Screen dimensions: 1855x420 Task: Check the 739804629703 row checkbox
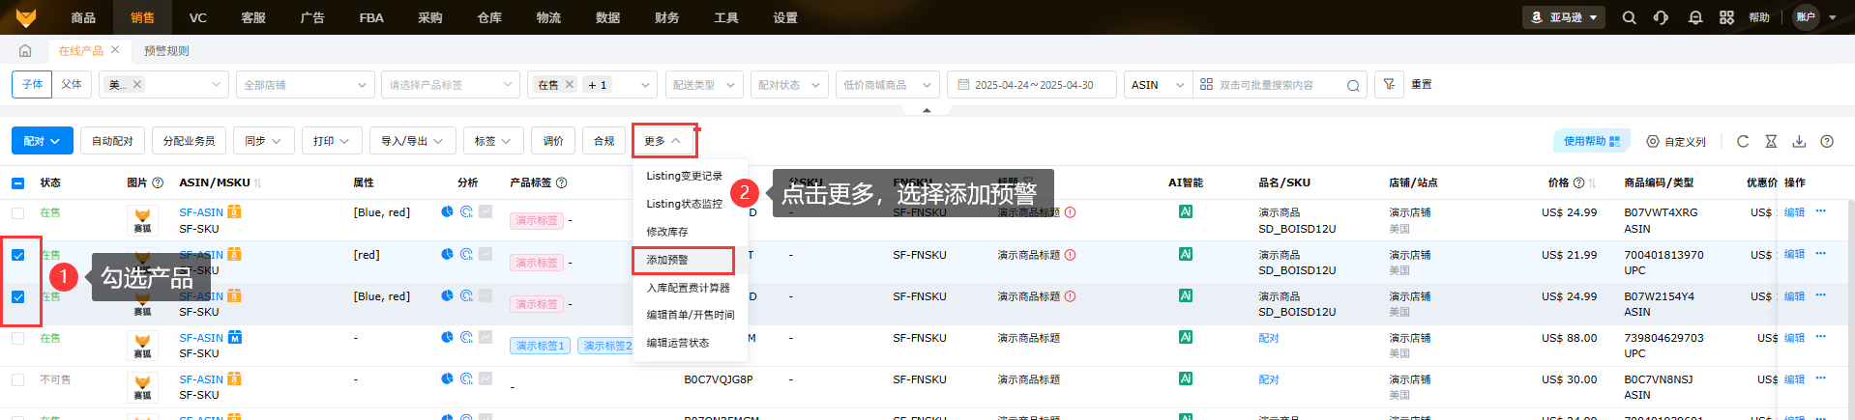coord(17,338)
